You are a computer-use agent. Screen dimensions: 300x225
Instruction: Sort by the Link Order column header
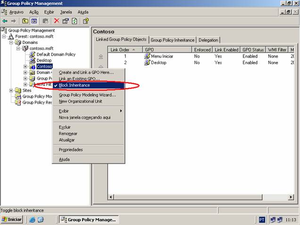(x=125, y=50)
